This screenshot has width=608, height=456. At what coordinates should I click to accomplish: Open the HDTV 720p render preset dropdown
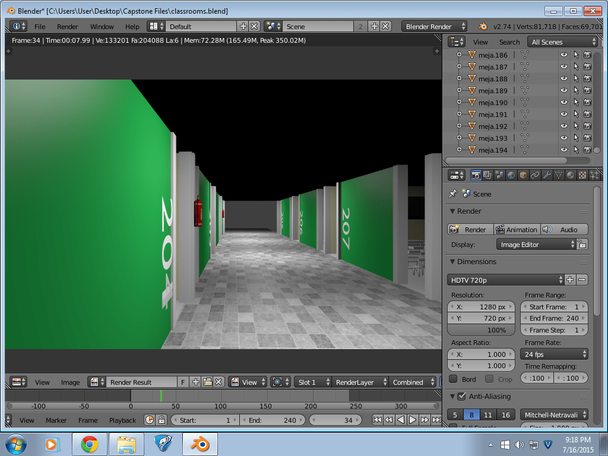pos(505,279)
